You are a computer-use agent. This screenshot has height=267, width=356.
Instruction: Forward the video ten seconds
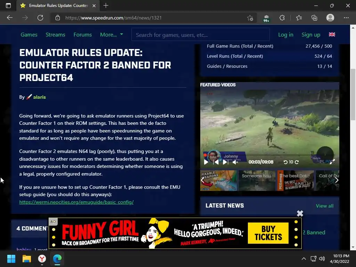[x=297, y=162]
